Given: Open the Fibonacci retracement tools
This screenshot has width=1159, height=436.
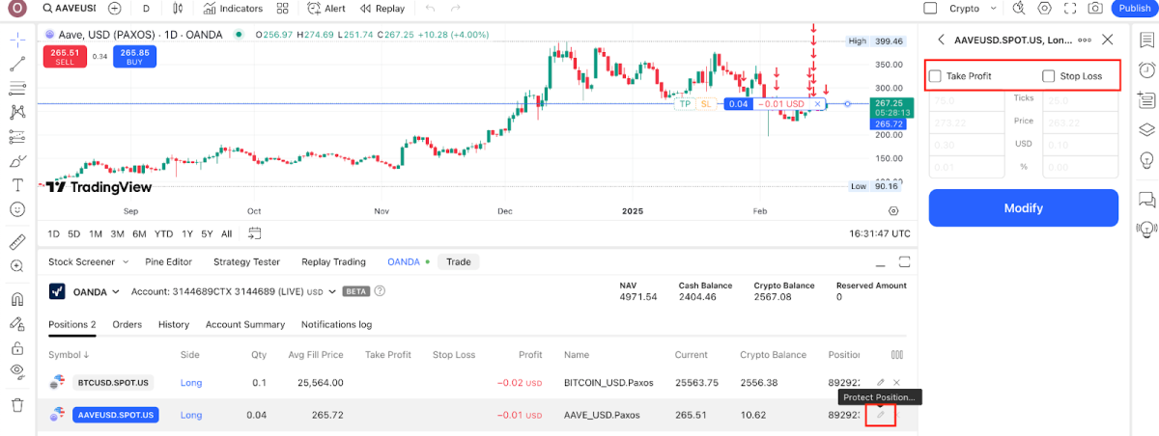Looking at the screenshot, I should (x=17, y=89).
